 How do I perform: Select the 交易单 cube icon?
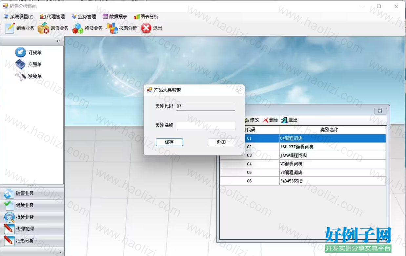20,64
